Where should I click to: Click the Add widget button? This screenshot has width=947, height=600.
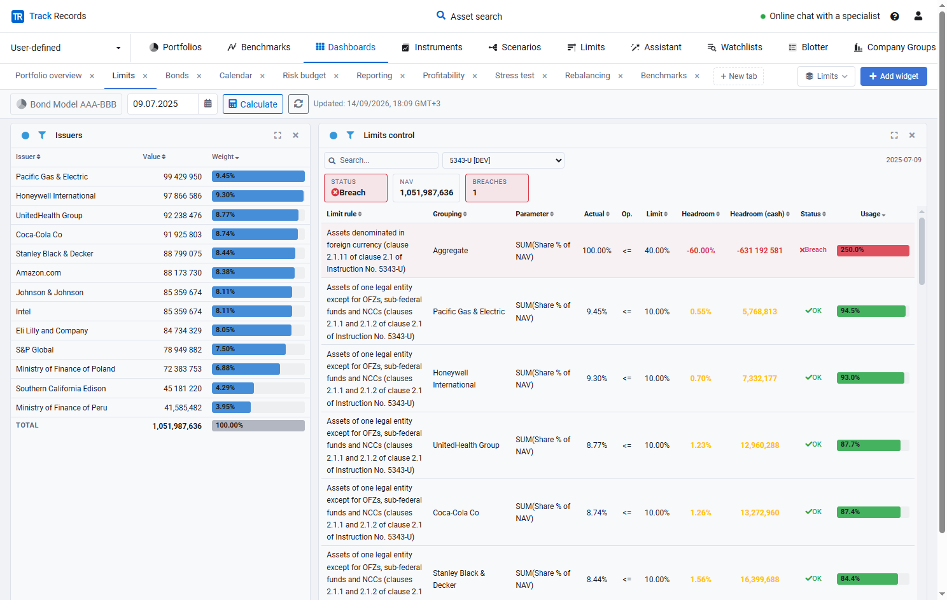pyautogui.click(x=894, y=76)
